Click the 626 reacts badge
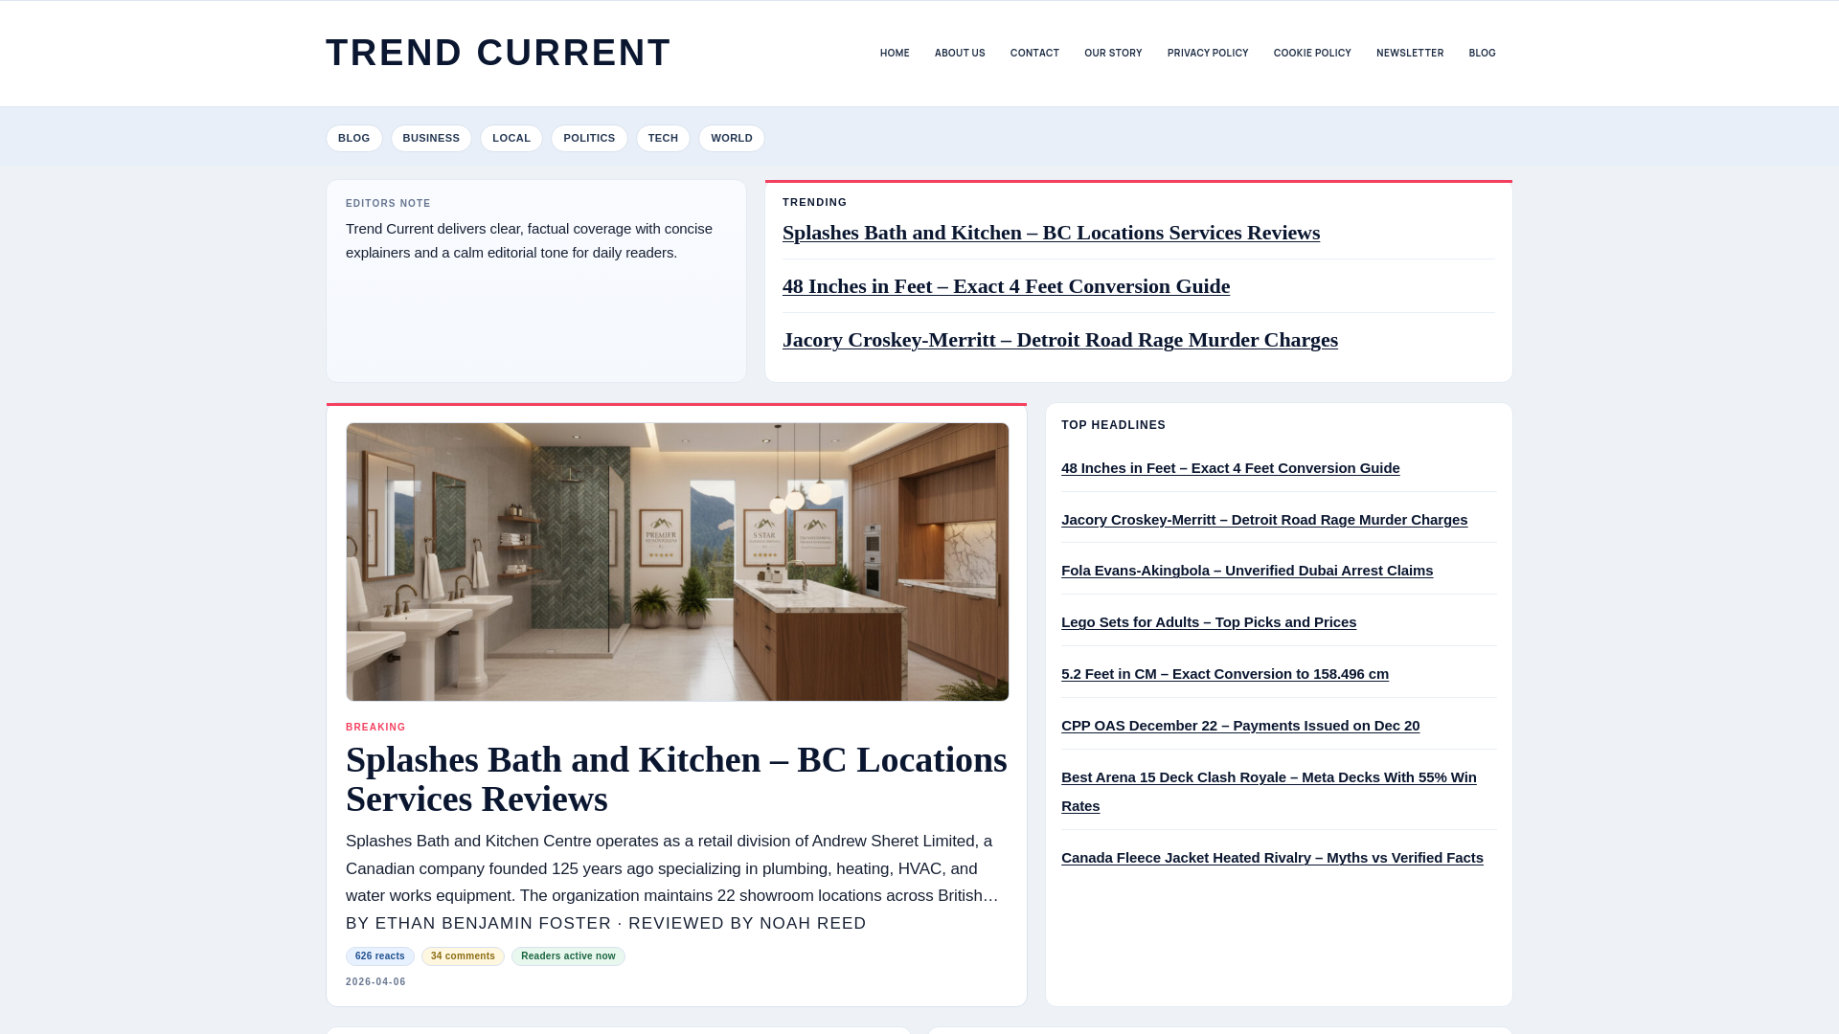Image resolution: width=1839 pixels, height=1034 pixels. (x=380, y=956)
